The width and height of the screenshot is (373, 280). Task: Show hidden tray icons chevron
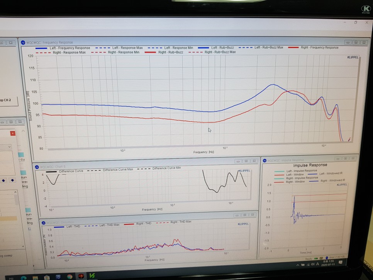pyautogui.click(x=298, y=265)
